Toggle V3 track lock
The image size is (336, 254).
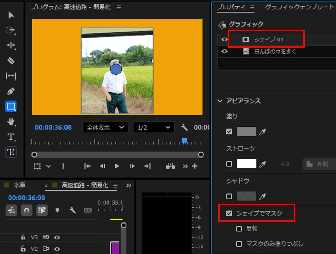coord(23,237)
